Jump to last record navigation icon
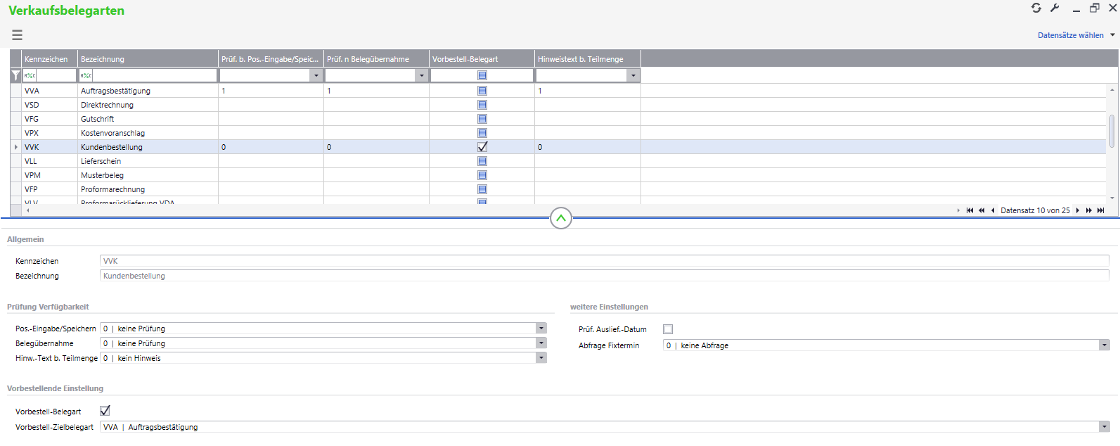 (1100, 210)
